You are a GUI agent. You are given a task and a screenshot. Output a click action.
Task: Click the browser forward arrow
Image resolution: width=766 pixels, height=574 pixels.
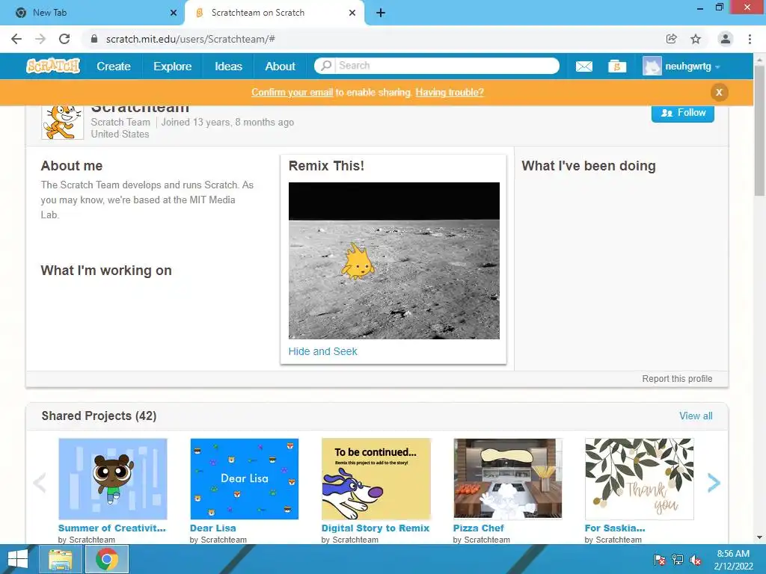pyautogui.click(x=40, y=39)
